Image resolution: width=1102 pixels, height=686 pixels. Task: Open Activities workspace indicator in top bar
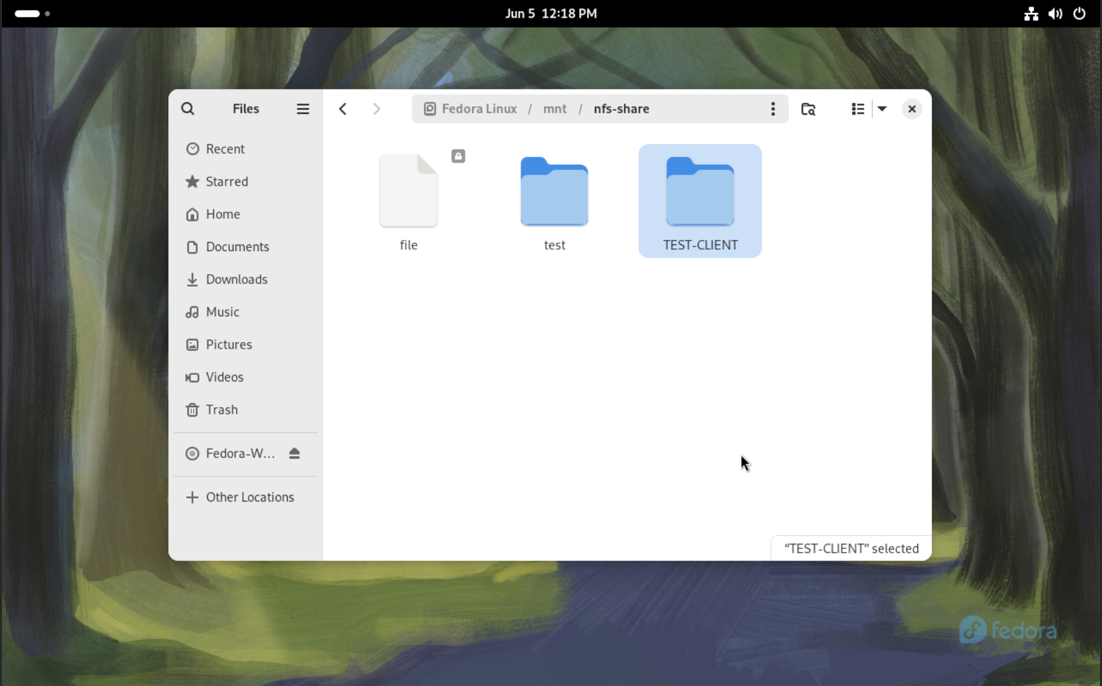32,13
